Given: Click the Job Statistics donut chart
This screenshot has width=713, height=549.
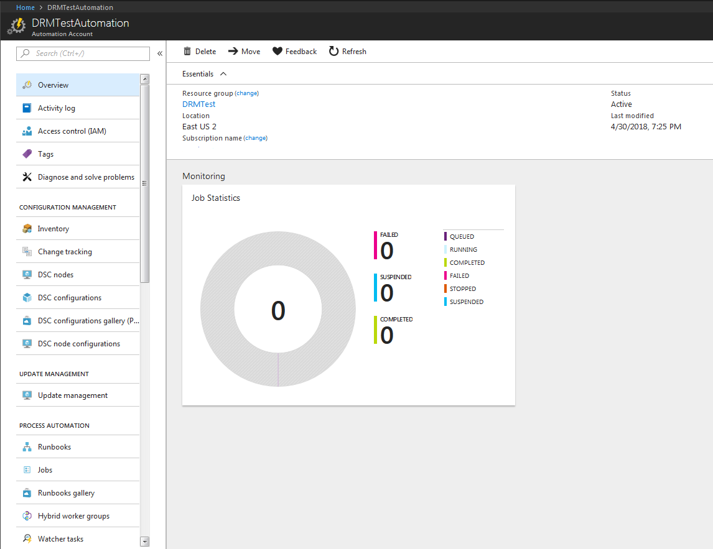Looking at the screenshot, I should pyautogui.click(x=278, y=308).
